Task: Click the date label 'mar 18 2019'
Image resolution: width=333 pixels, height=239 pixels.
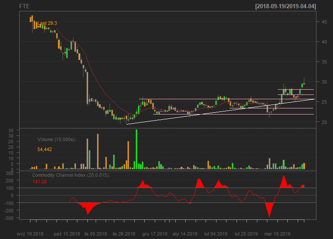Action: 277,234
